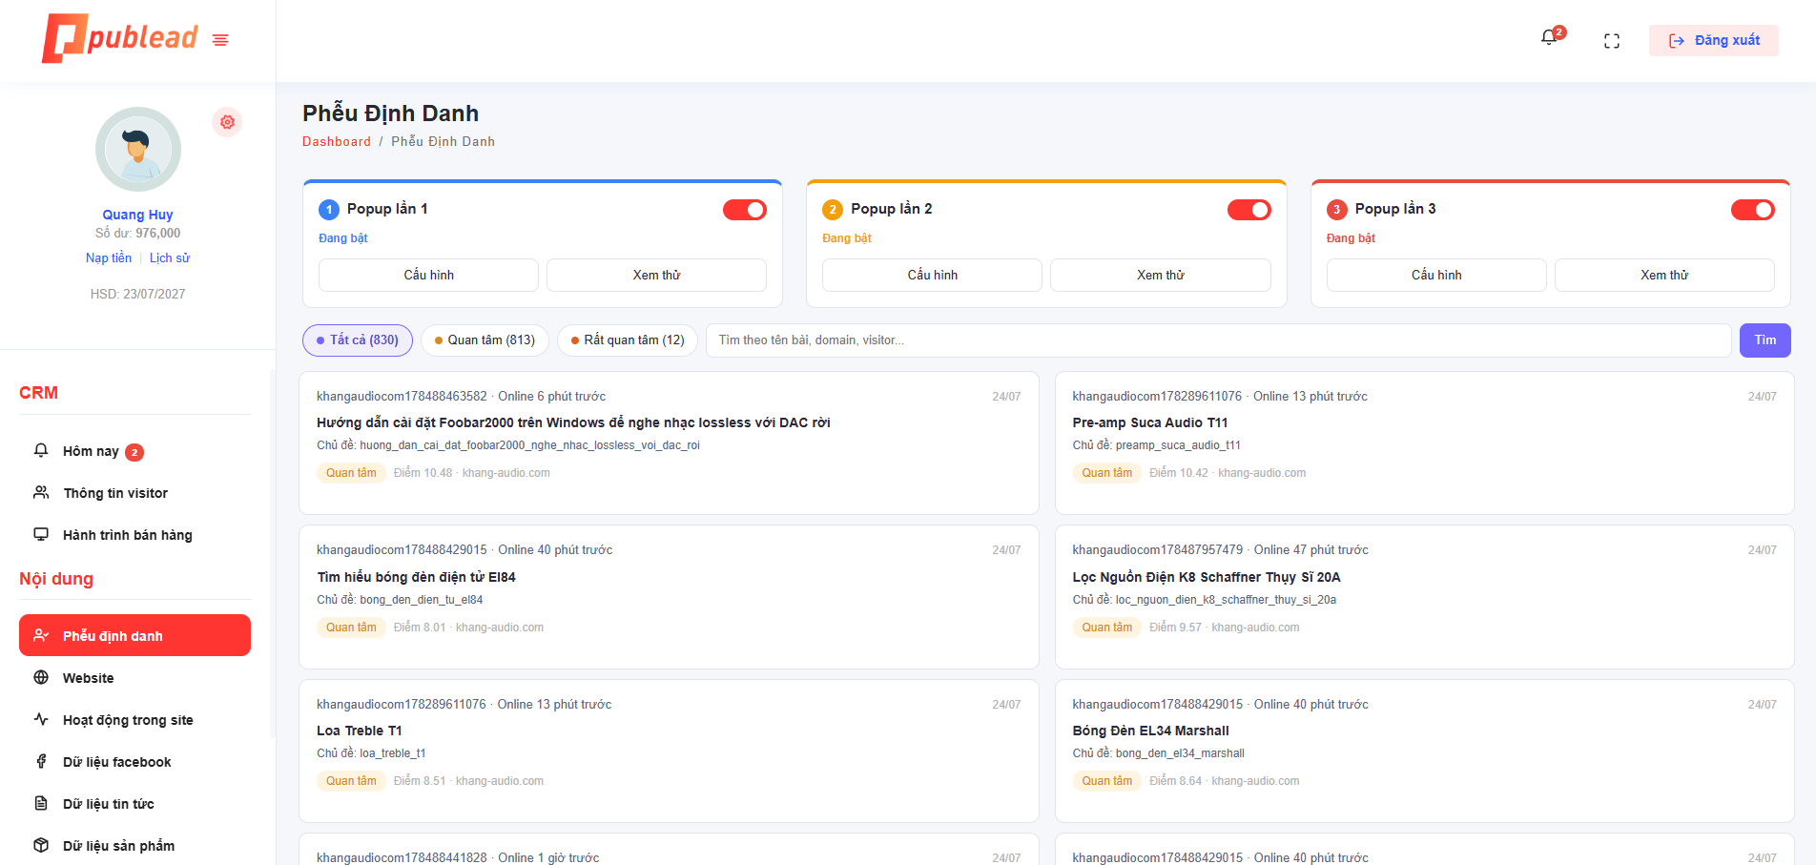Click the Quang Huy avatar picture
Image resolution: width=1816 pixels, height=865 pixels.
[x=138, y=150]
